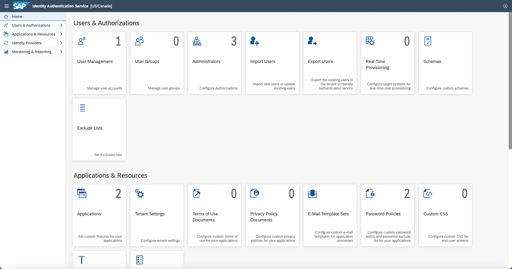The width and height of the screenshot is (512, 269).
Task: Select Identity Providers in side navigation
Action: (27, 43)
